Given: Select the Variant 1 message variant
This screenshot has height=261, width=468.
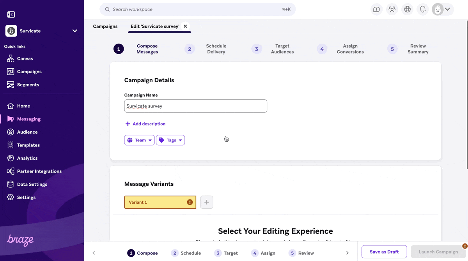Looking at the screenshot, I should pos(160,202).
